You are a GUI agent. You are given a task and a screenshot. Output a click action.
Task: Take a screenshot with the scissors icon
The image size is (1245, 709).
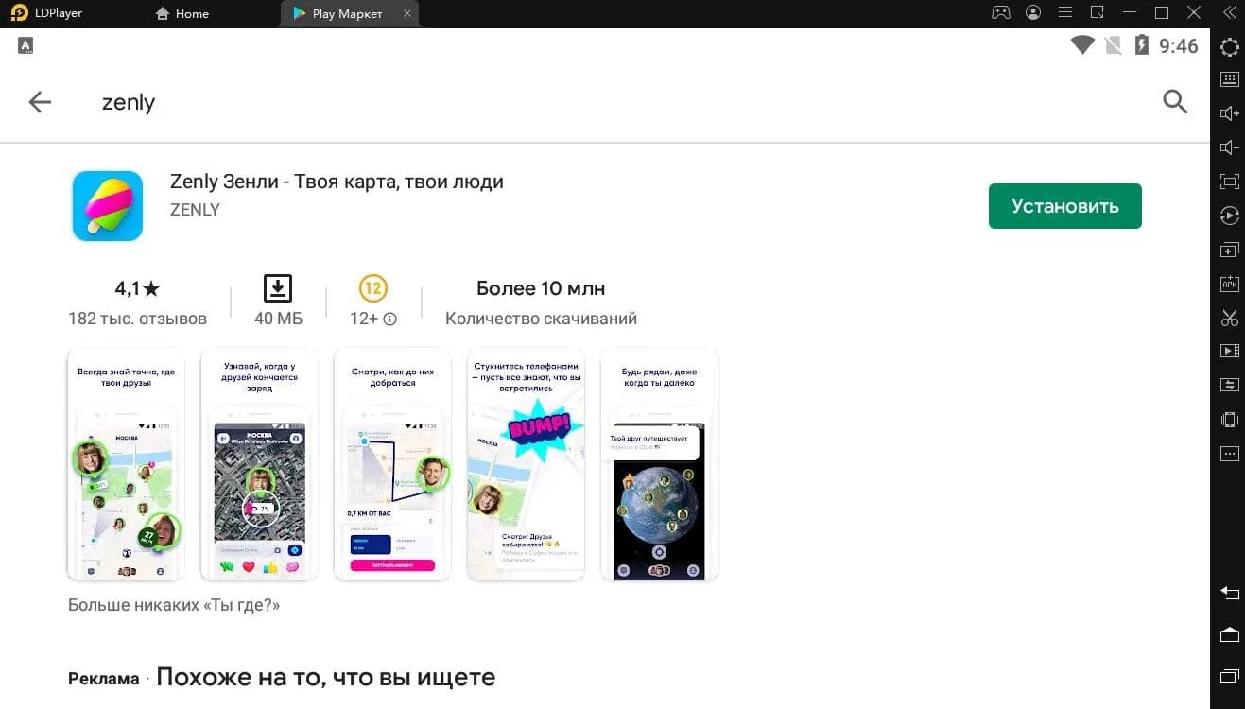point(1229,318)
